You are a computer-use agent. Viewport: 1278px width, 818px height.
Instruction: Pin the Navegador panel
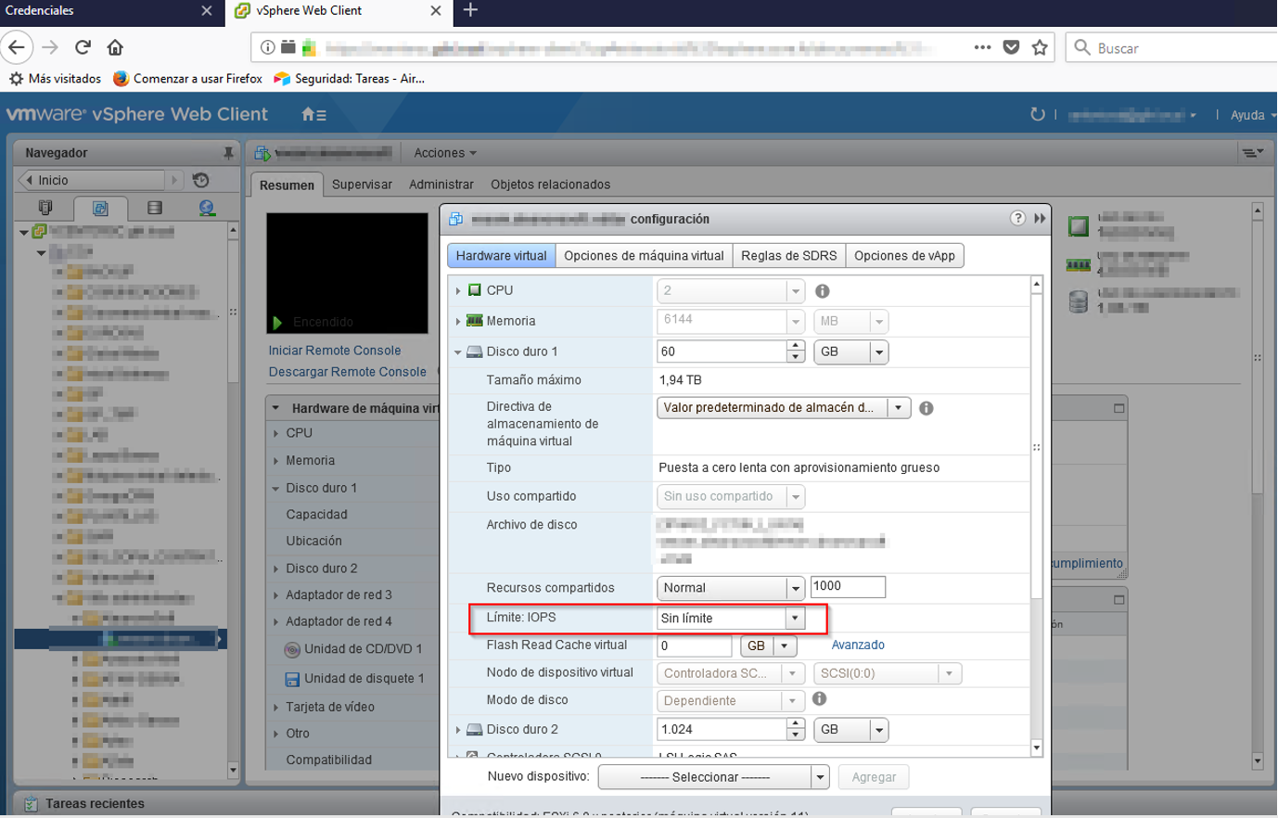pos(228,153)
